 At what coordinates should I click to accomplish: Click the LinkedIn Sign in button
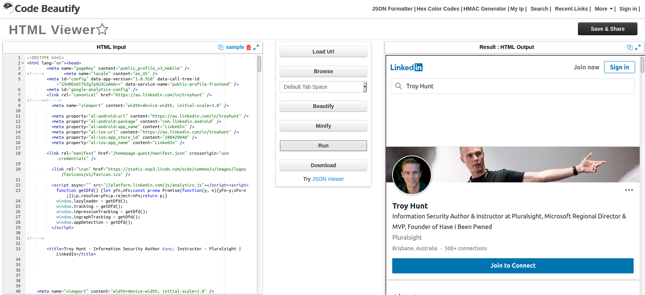coord(620,67)
